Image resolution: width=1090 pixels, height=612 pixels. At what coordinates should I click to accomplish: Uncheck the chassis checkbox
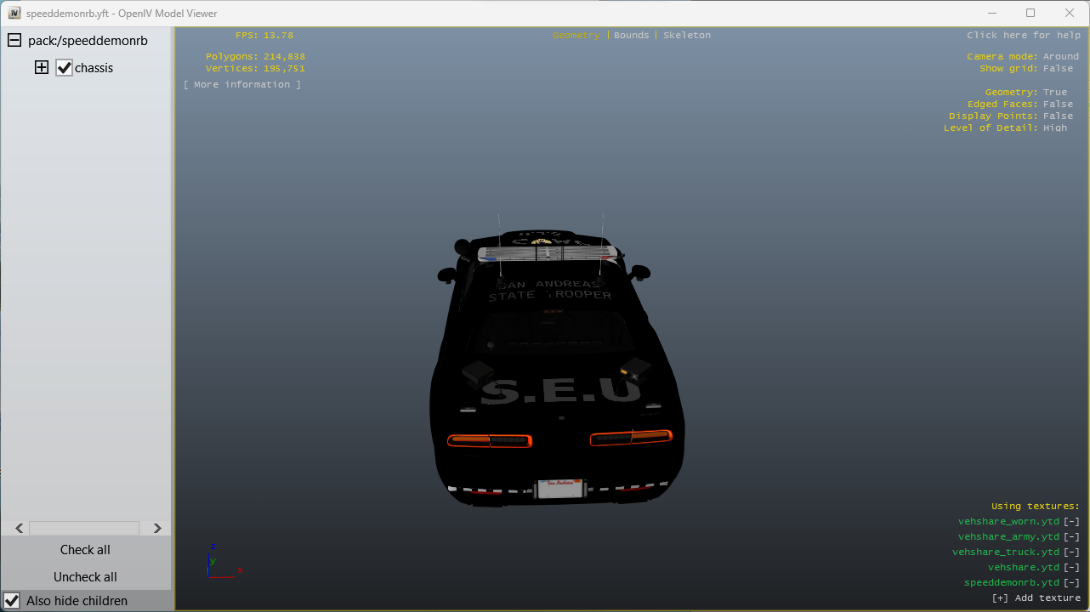65,68
